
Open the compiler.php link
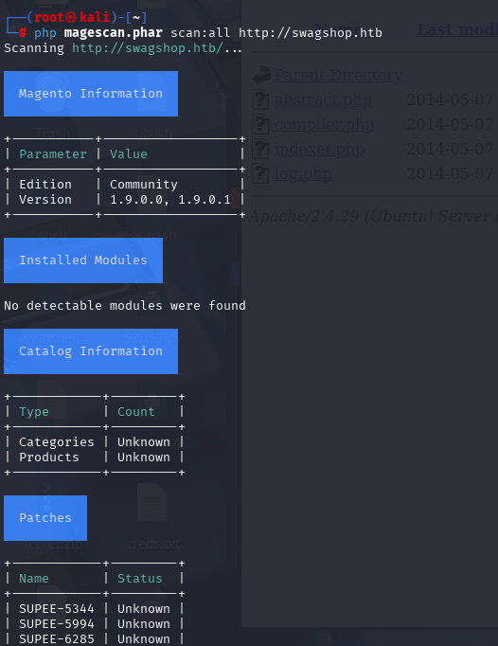pos(324,125)
